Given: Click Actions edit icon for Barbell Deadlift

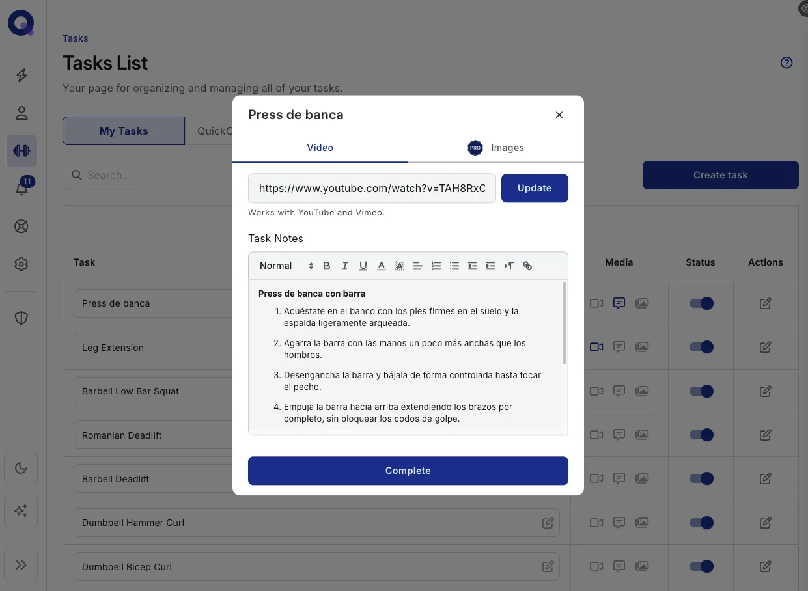Looking at the screenshot, I should click(x=766, y=478).
